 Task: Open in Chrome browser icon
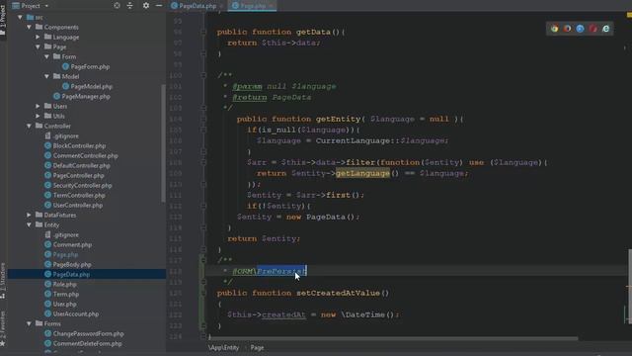click(x=555, y=29)
